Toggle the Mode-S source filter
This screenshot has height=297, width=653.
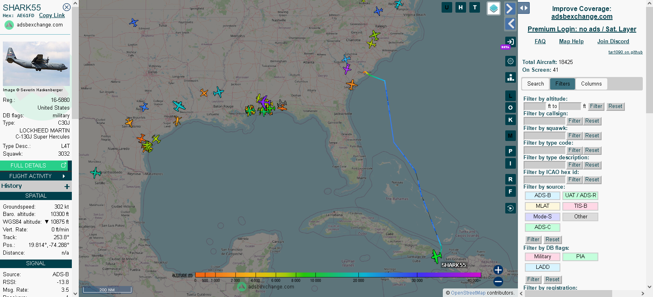click(x=542, y=217)
